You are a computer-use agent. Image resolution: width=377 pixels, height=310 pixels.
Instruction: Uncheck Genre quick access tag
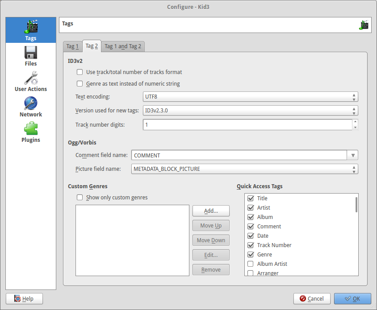(251, 254)
